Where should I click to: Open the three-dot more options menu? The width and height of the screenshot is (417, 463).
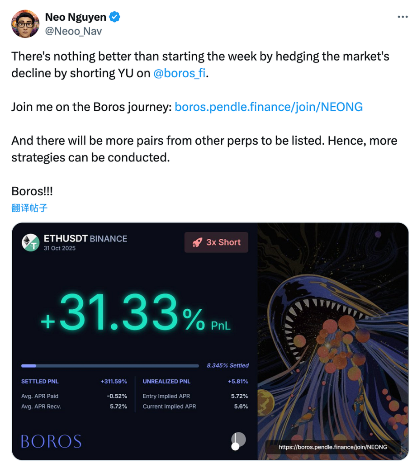tap(402, 17)
